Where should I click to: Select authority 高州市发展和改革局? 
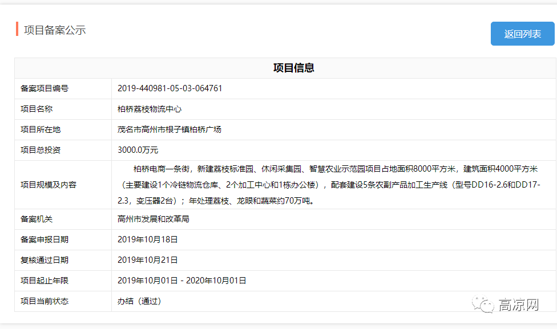click(154, 219)
